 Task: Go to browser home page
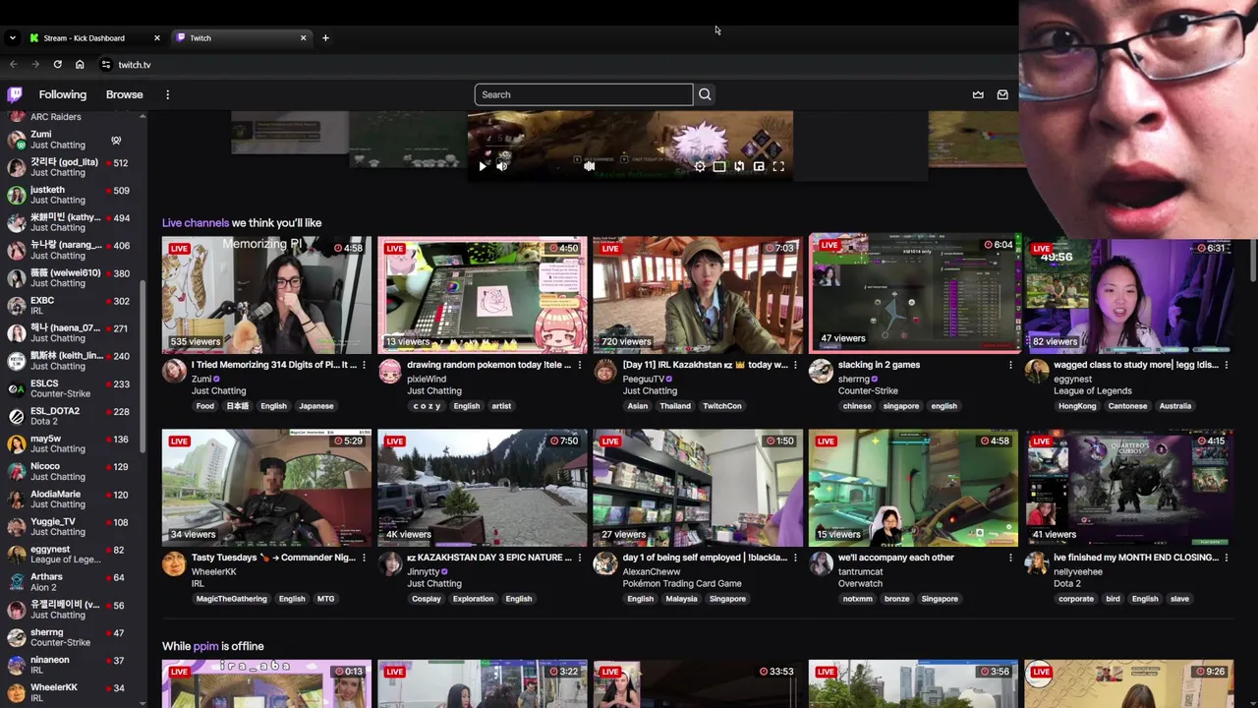point(80,65)
